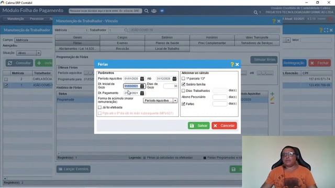
Task: Uncheck Faltas checkbox
Action: coord(183,104)
